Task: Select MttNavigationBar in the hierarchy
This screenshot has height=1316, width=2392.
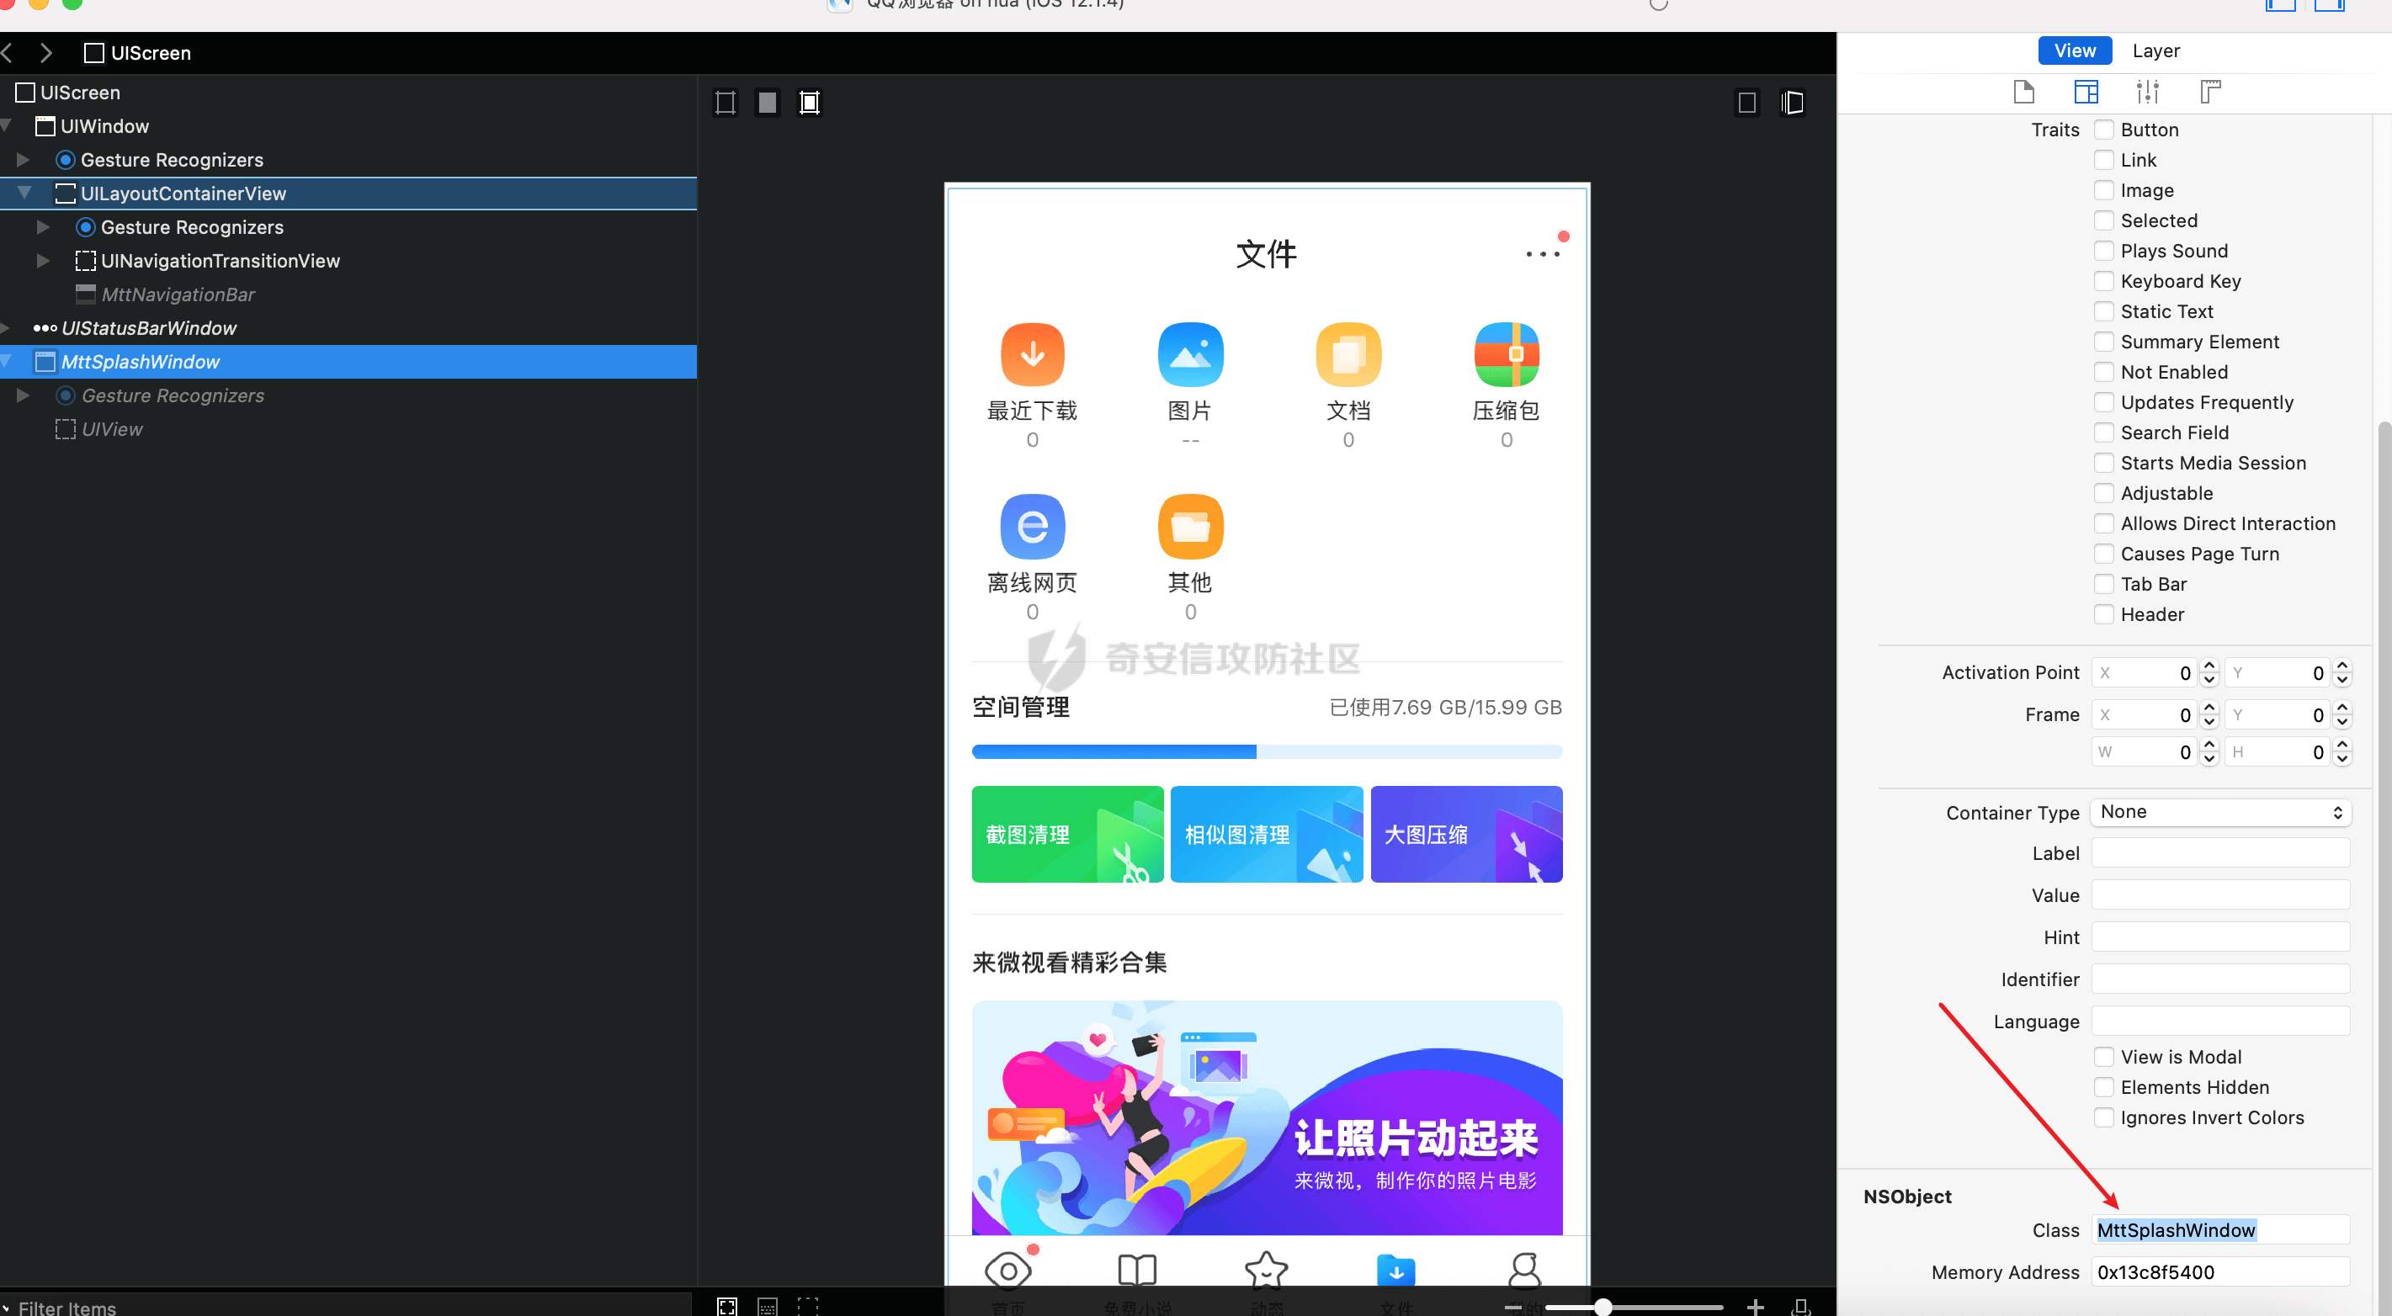Action: (178, 295)
